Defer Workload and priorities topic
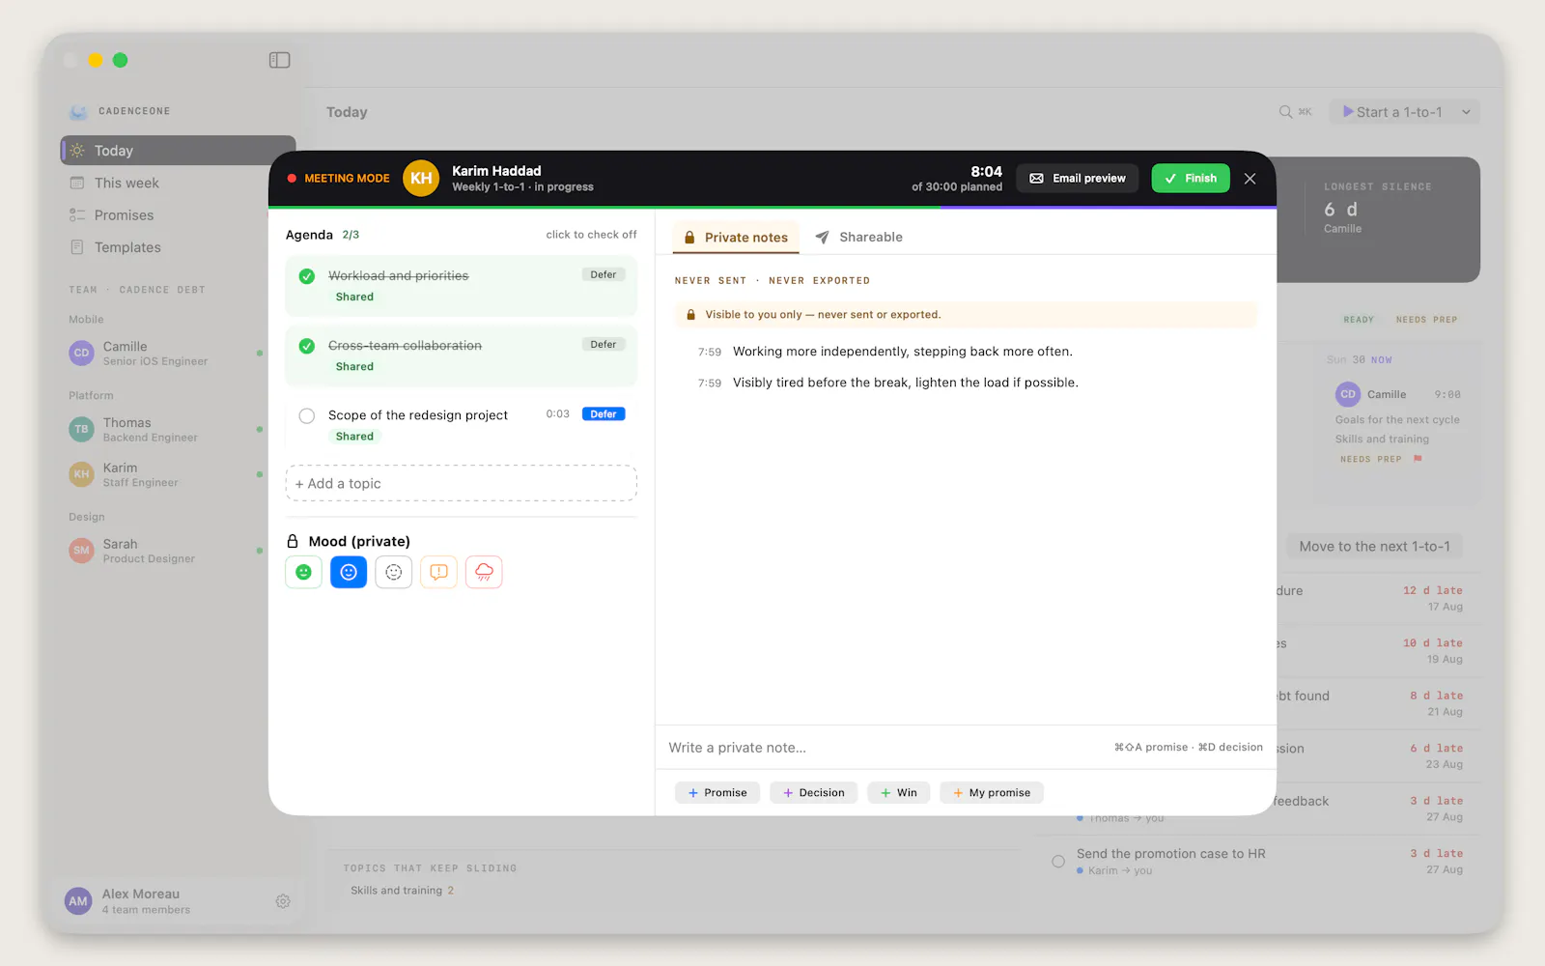 point(604,274)
